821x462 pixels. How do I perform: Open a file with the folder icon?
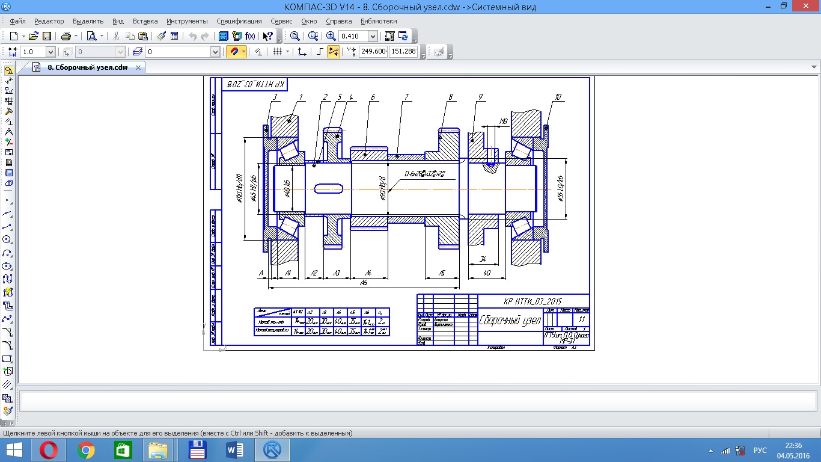(x=34, y=36)
